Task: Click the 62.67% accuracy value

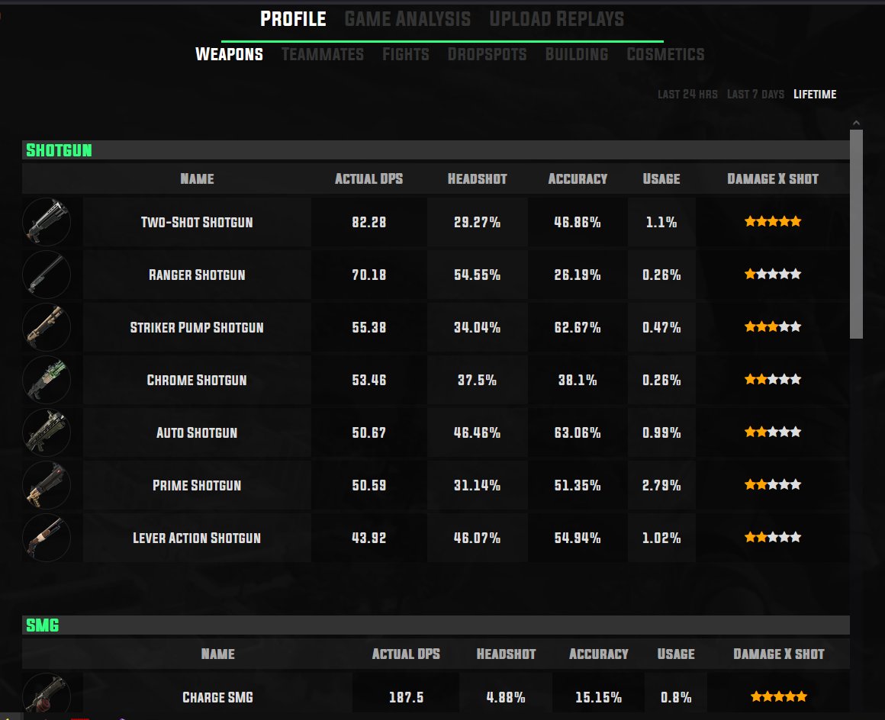Action: (x=578, y=327)
